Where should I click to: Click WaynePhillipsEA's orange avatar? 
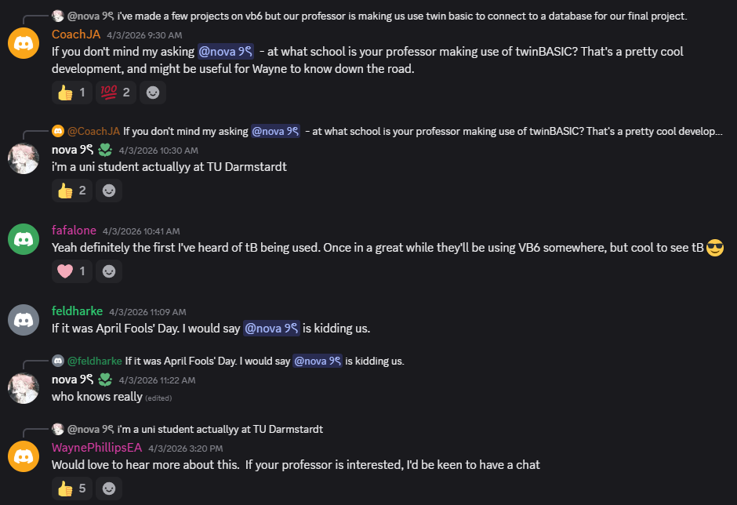point(24,456)
